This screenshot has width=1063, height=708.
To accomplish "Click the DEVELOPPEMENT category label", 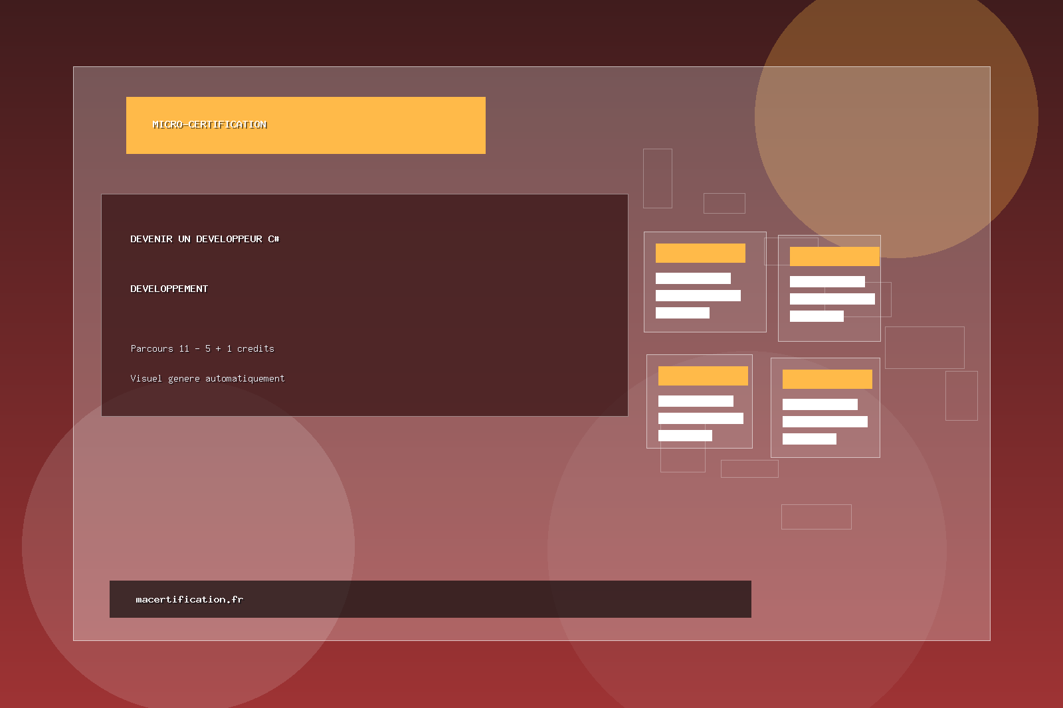I will [169, 289].
